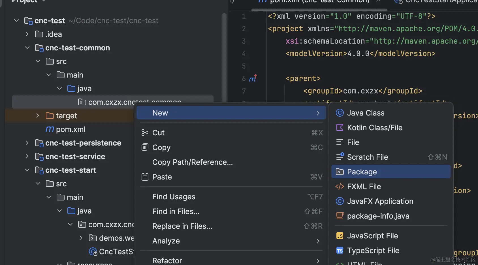Expand the cnc-test-persistence module

pos(27,143)
